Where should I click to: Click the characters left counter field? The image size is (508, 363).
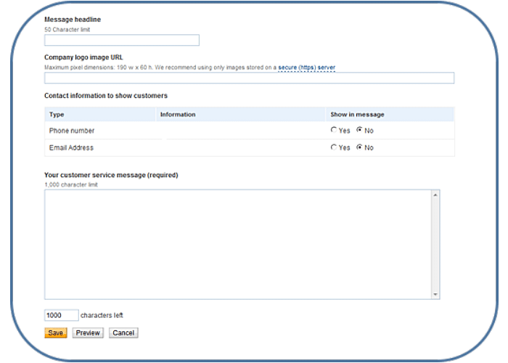(x=61, y=316)
